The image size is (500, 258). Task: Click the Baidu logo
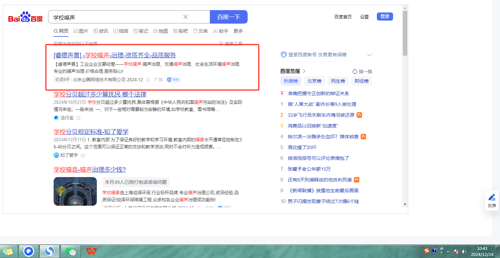click(x=26, y=17)
